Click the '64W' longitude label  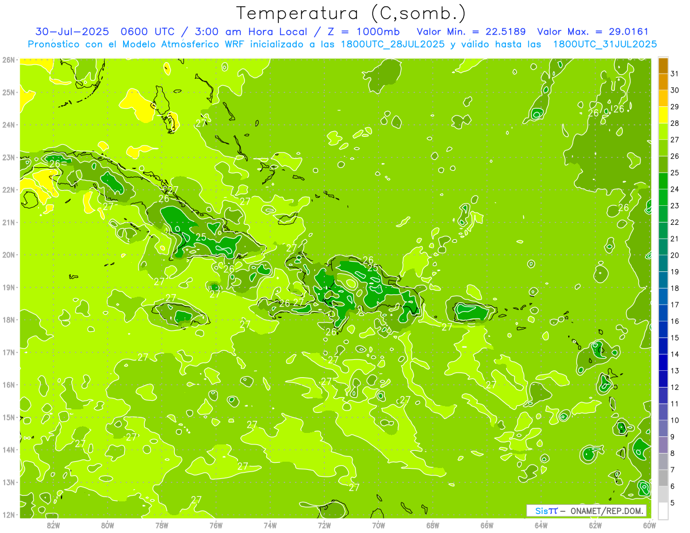click(541, 525)
